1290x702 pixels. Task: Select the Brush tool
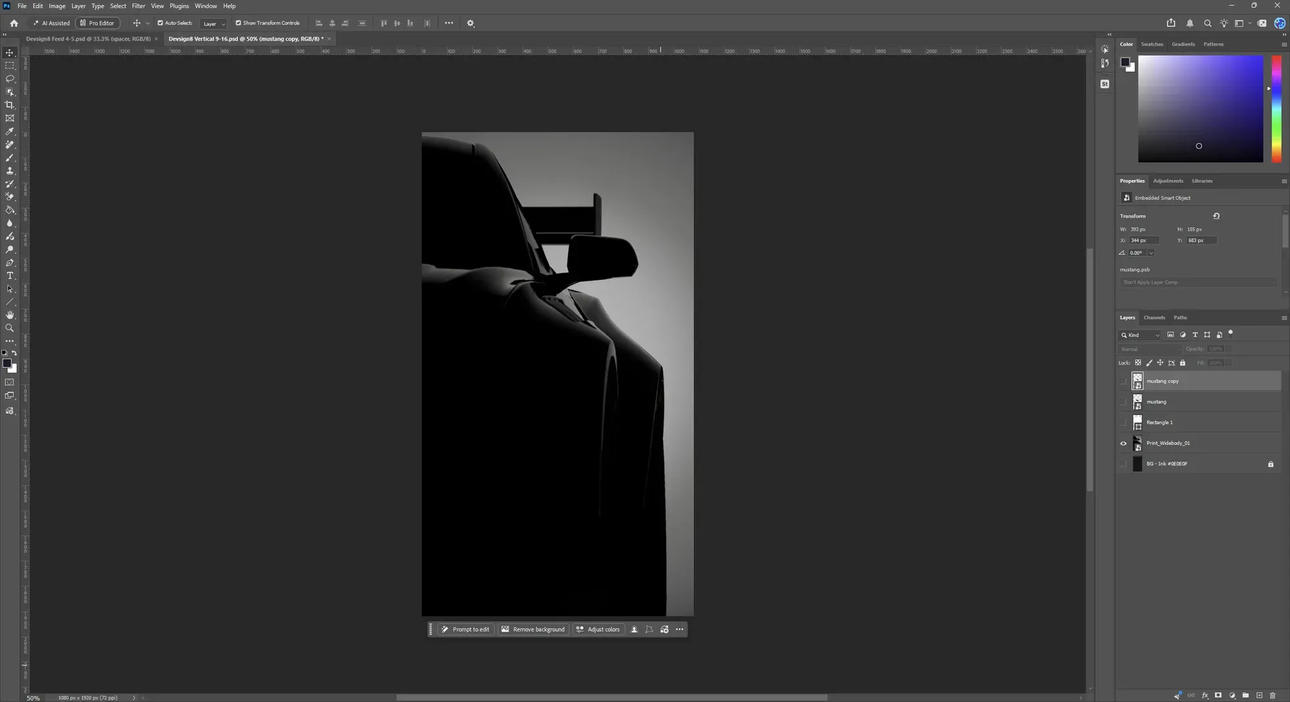click(10, 158)
